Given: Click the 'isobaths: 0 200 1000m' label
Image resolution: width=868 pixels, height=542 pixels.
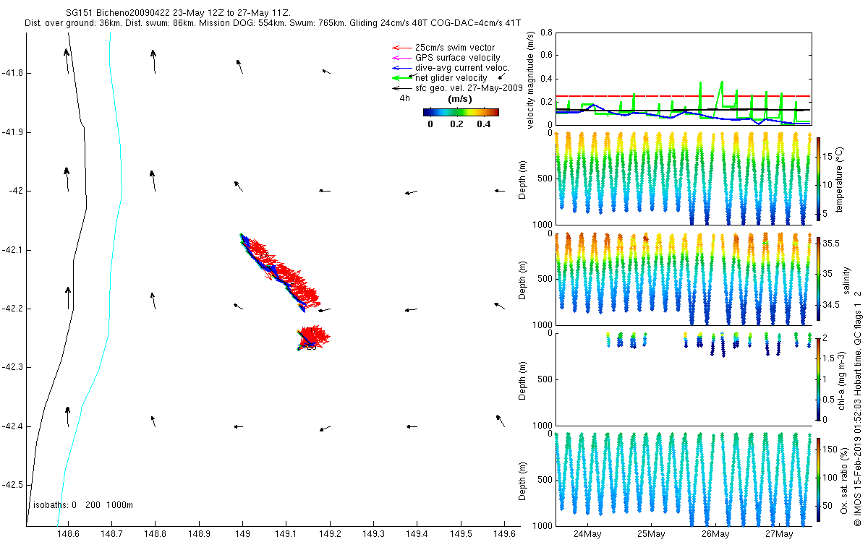Looking at the screenshot, I should click(x=83, y=505).
